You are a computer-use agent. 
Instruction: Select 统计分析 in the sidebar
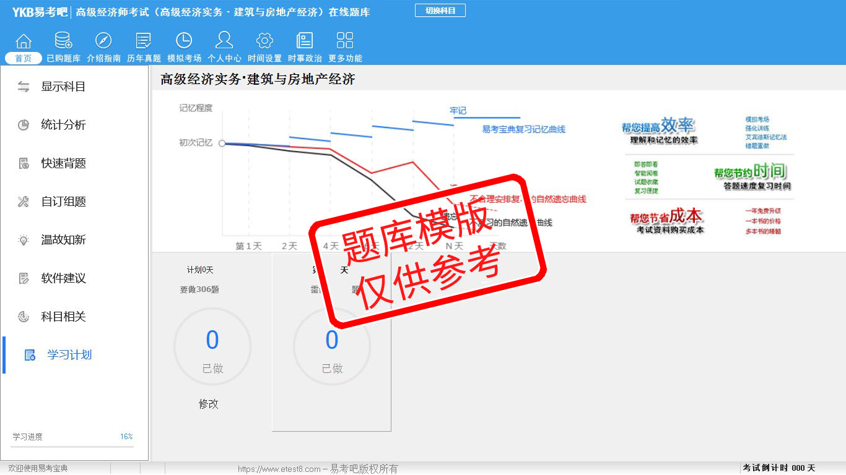(63, 125)
